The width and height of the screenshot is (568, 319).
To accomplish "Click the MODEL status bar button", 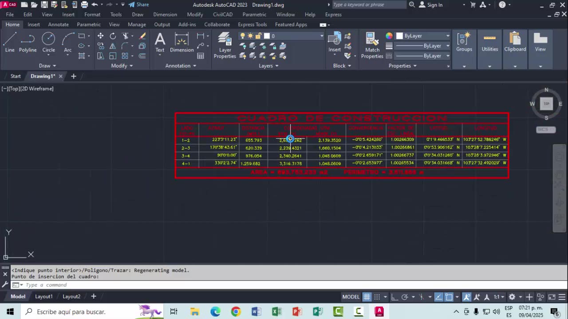I will click(x=351, y=297).
